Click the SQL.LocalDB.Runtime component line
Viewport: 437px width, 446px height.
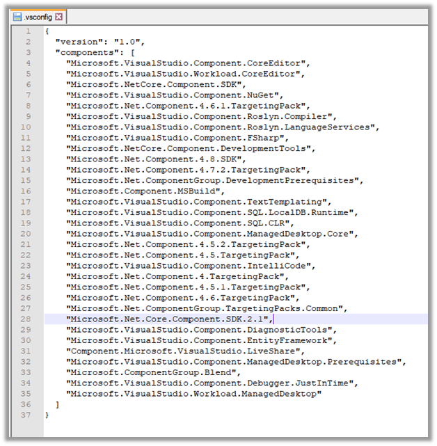click(212, 212)
